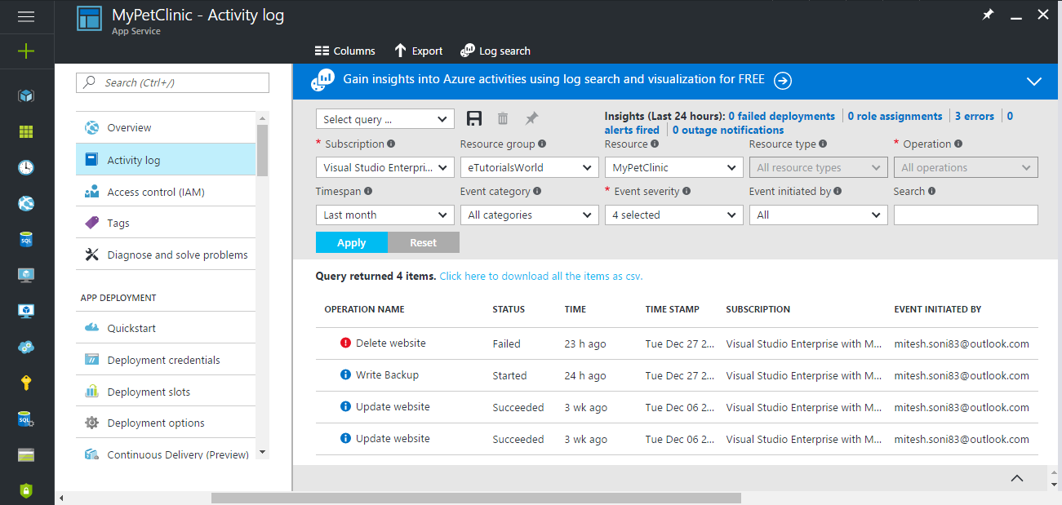This screenshot has width=1062, height=505.
Task: Open the eTutorialsWorld resource group dropdown
Action: 530,167
